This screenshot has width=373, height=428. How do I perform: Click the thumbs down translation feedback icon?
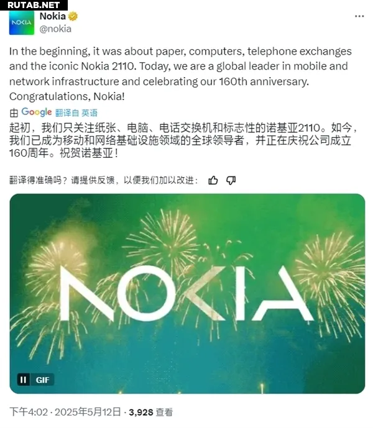[231, 180]
